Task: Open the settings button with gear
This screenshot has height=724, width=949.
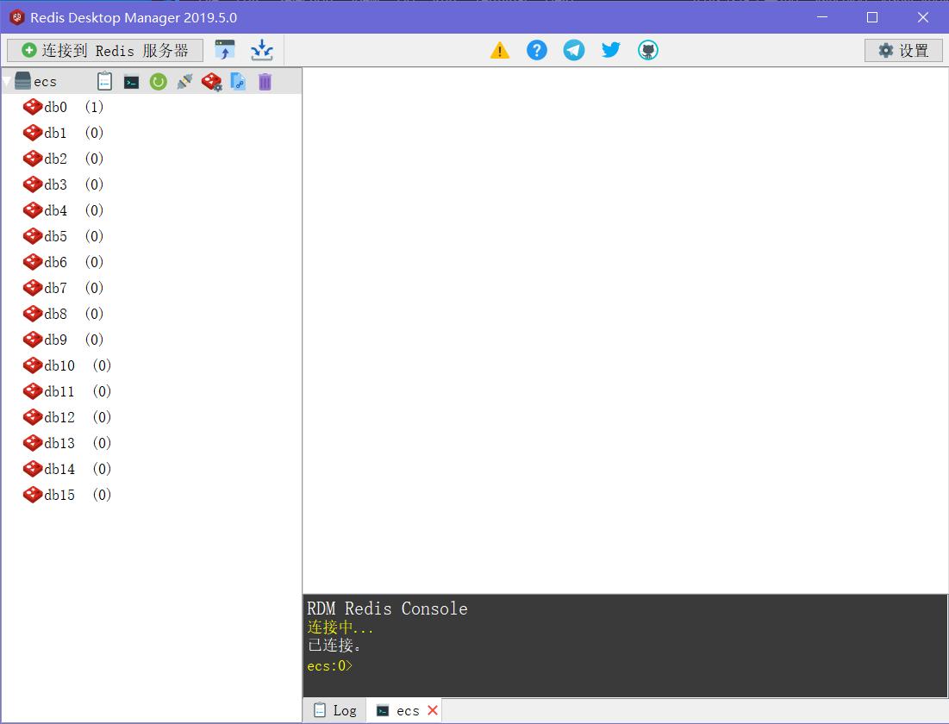Action: (903, 50)
